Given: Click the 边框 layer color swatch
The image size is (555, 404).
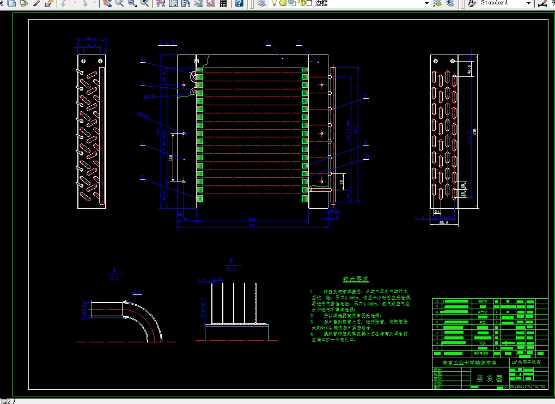Looking at the screenshot, I should [309, 3].
